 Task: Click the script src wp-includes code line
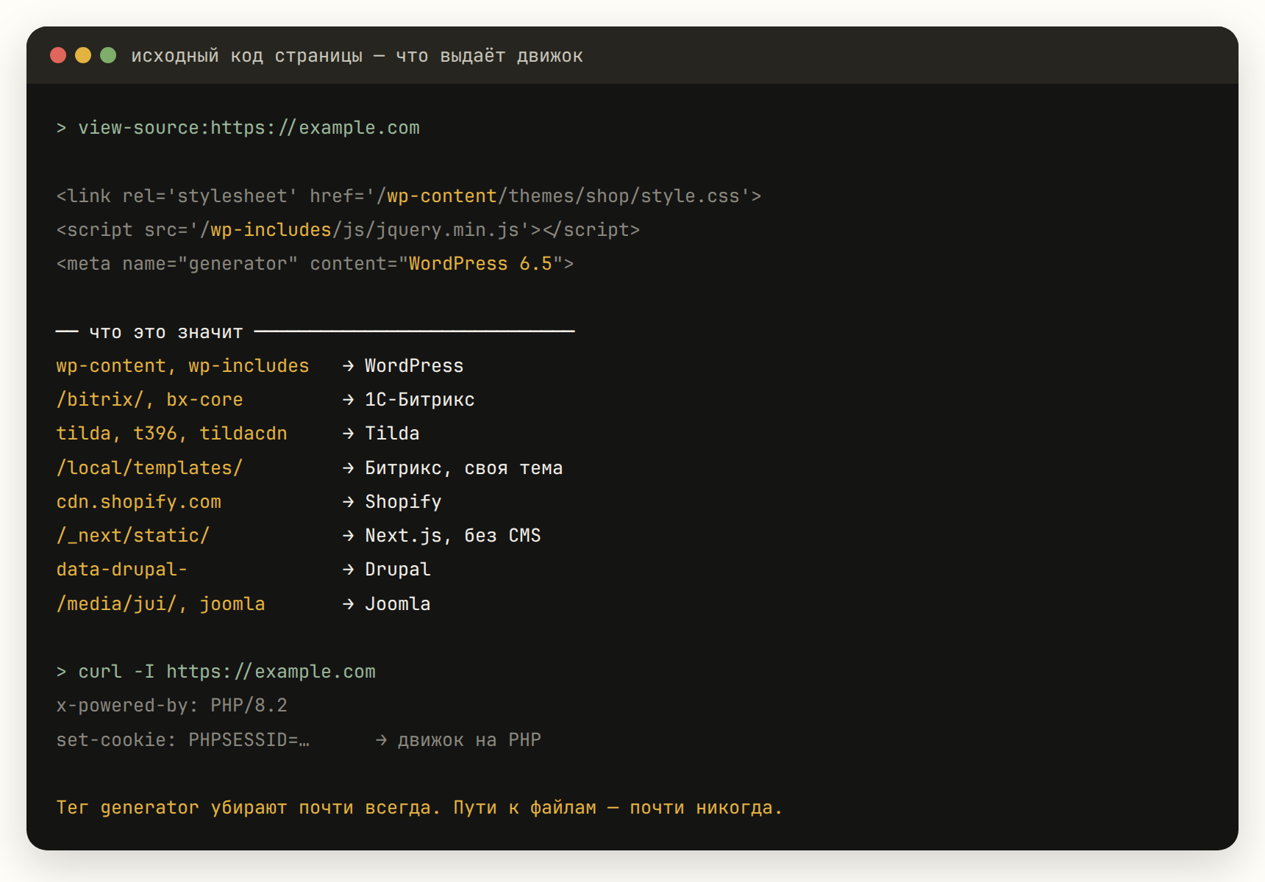pos(348,230)
